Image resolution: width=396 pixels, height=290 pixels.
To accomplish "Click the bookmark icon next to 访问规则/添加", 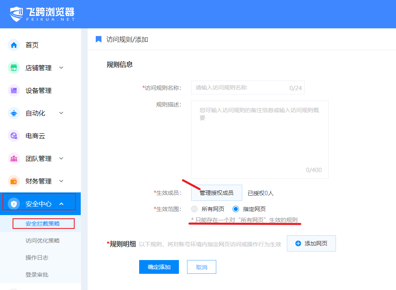I will click(x=98, y=39).
